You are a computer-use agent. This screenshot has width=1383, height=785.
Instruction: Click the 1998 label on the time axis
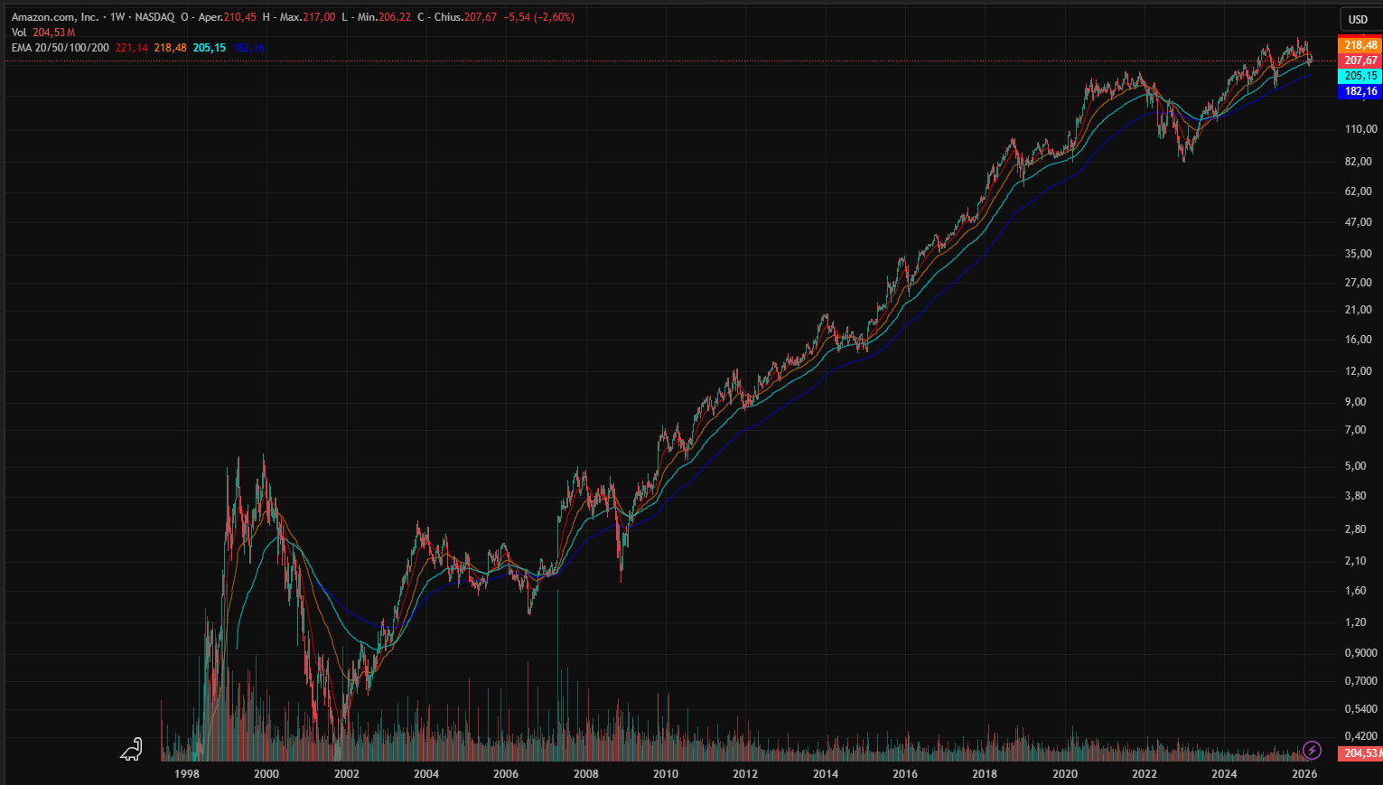click(x=187, y=774)
